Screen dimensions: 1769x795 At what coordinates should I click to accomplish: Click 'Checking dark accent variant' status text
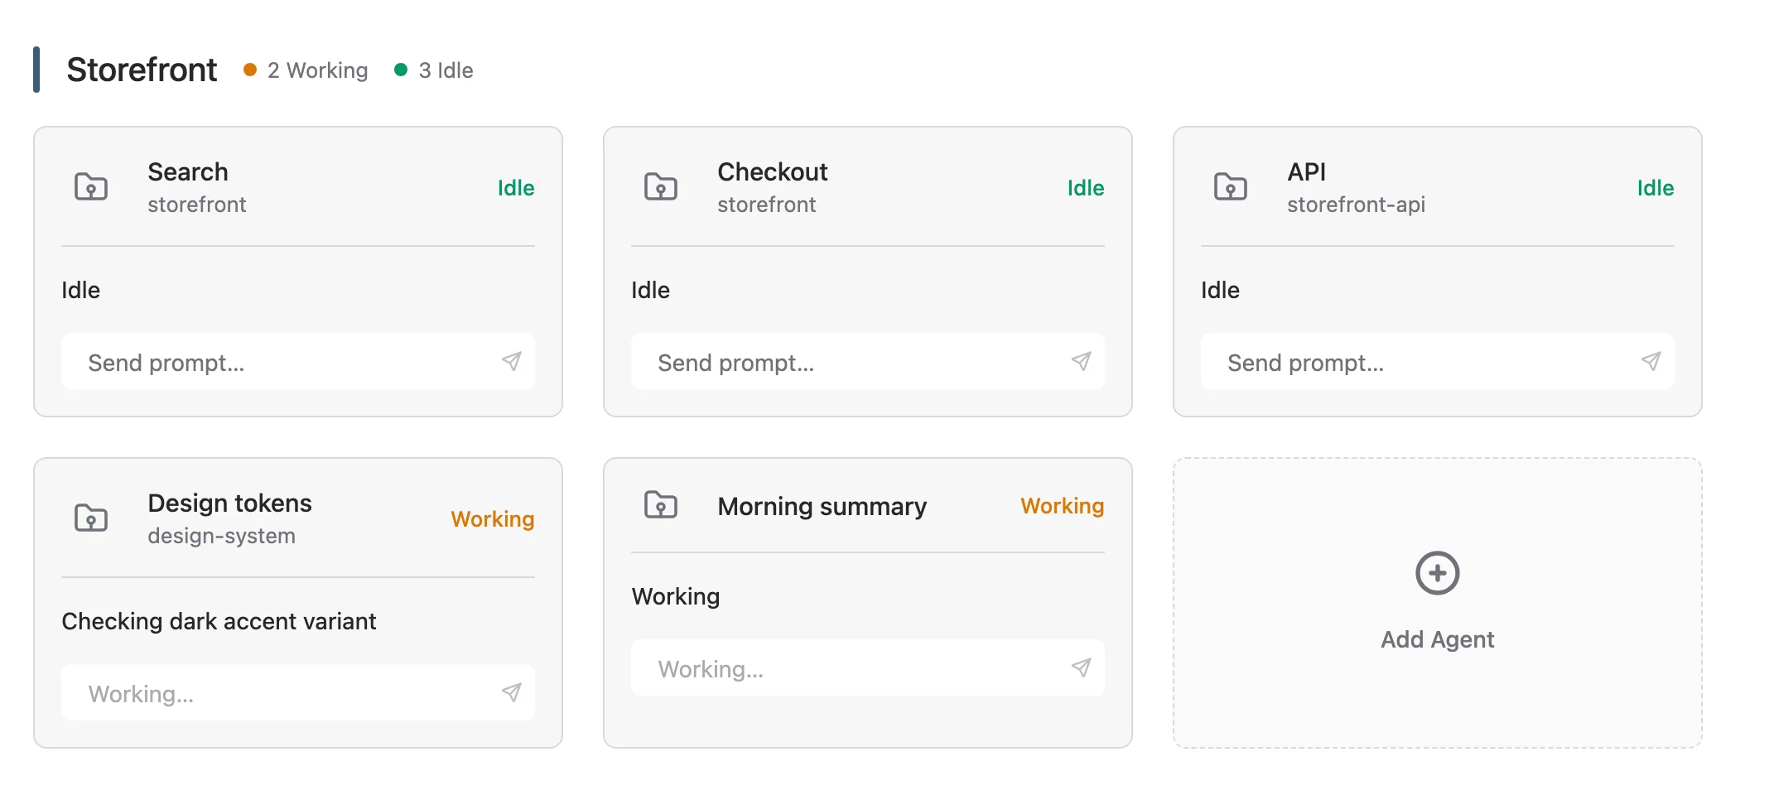point(219,621)
